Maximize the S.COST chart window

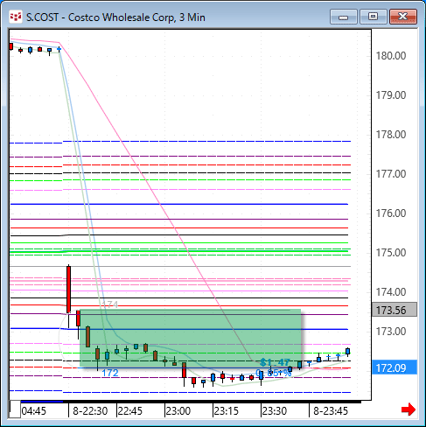tap(374, 17)
